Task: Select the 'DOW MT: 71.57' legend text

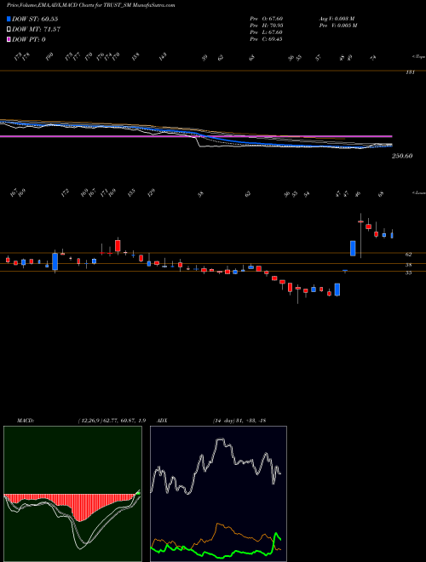Action: pyautogui.click(x=36, y=30)
